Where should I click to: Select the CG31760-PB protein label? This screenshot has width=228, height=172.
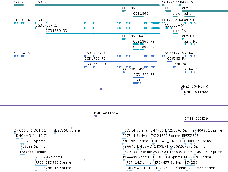(95, 53)
